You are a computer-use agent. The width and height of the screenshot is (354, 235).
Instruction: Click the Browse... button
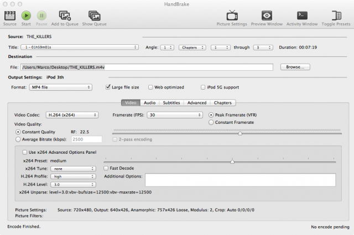coord(295,67)
